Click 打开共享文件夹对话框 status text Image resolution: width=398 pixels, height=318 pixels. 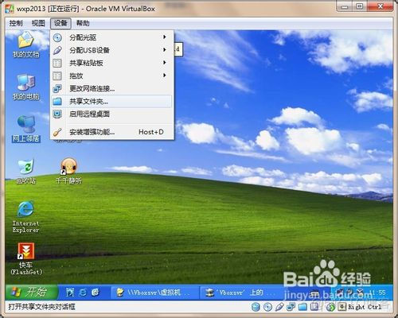pyautogui.click(x=41, y=307)
